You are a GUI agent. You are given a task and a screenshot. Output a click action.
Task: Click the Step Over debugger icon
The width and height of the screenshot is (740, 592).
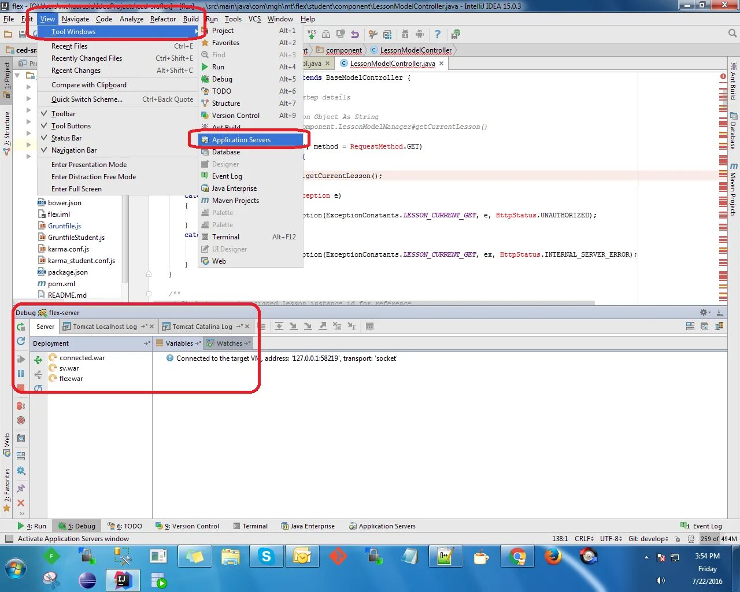pyautogui.click(x=279, y=327)
